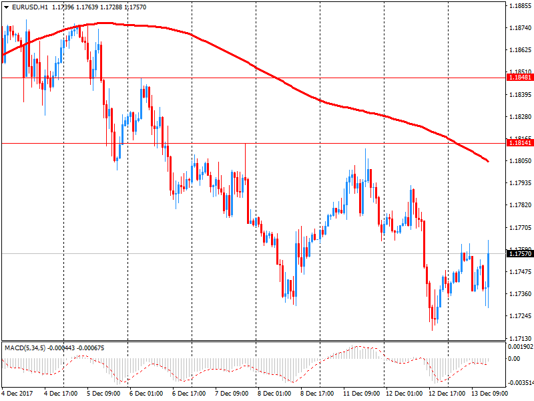Image resolution: width=534 pixels, height=401 pixels.
Task: Click the MACD scale value -0.003514
Action: pyautogui.click(x=521, y=383)
